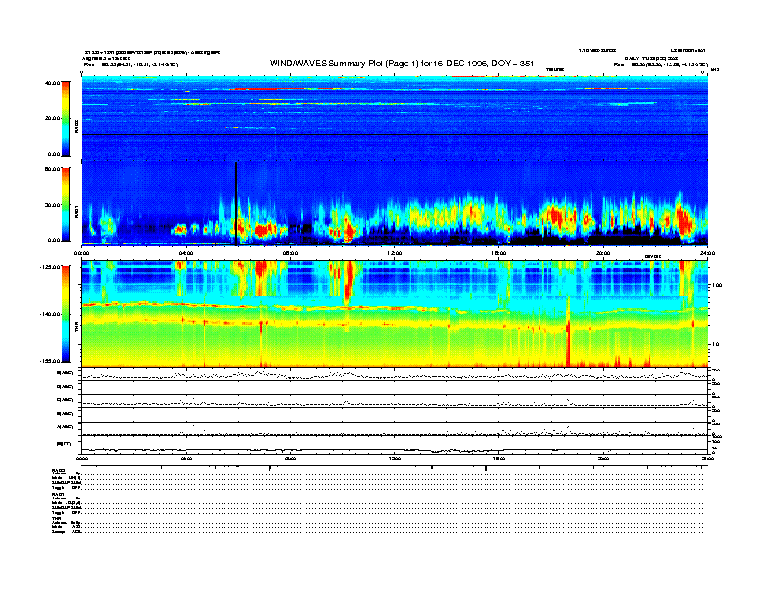This screenshot has height=589, width=763.
Task: Click the 40.00 value on RAD2 scale
Action: click(53, 83)
